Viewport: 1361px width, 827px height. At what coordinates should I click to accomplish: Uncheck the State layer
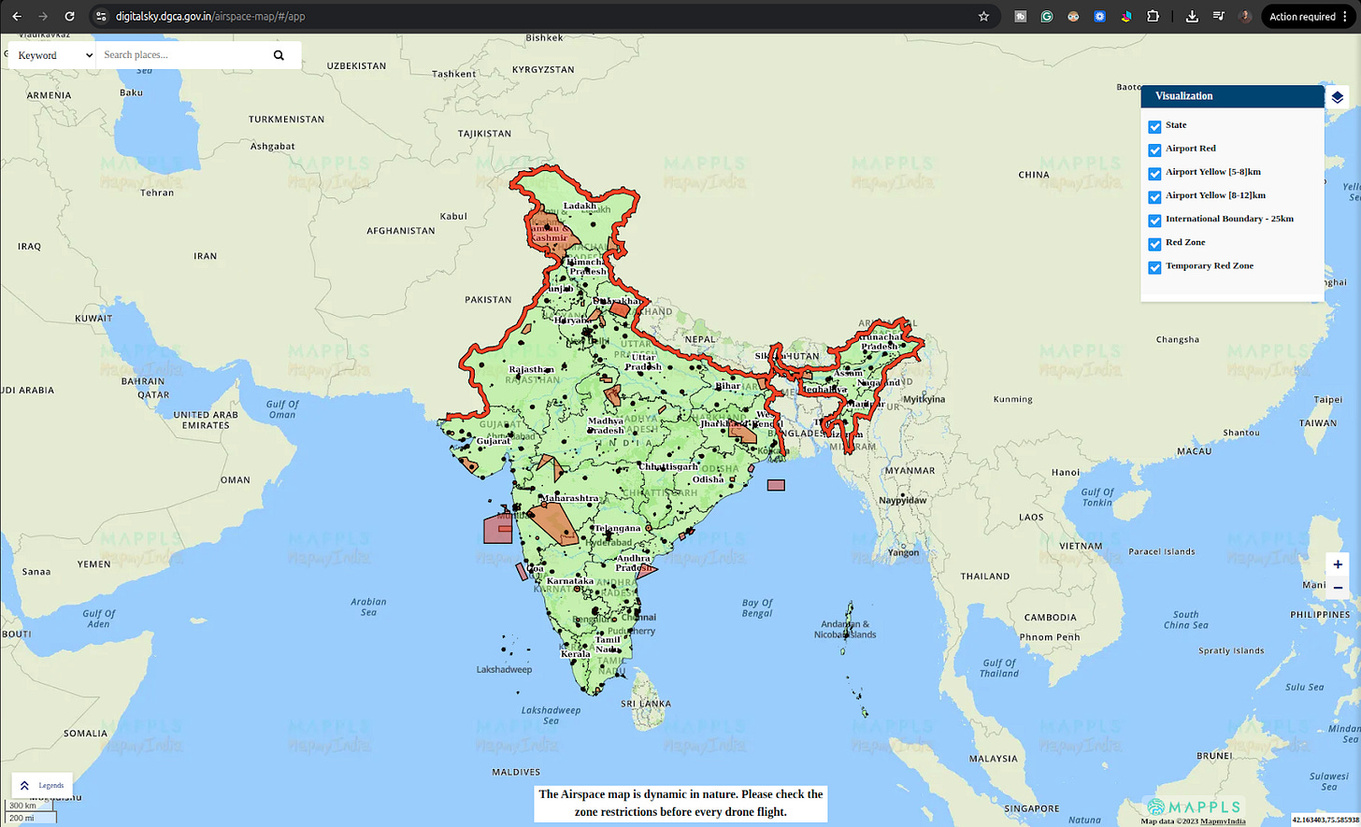click(1155, 126)
